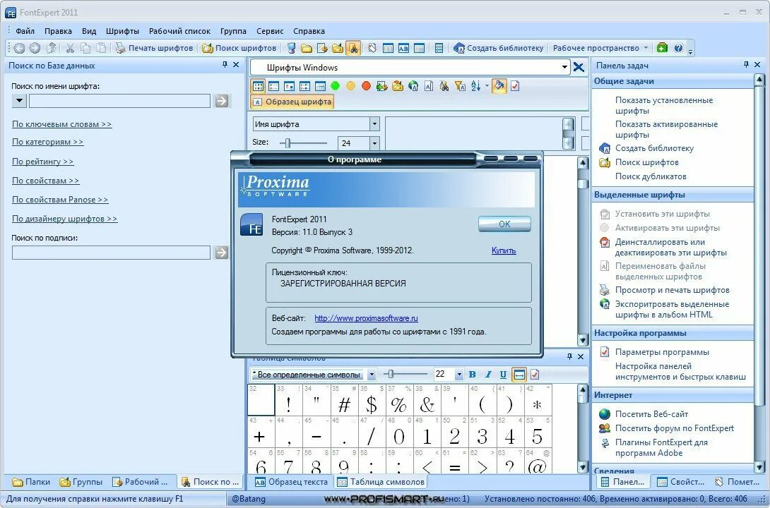Click the Поиск по имени шрифта input field
The image size is (770, 508).
[119, 101]
